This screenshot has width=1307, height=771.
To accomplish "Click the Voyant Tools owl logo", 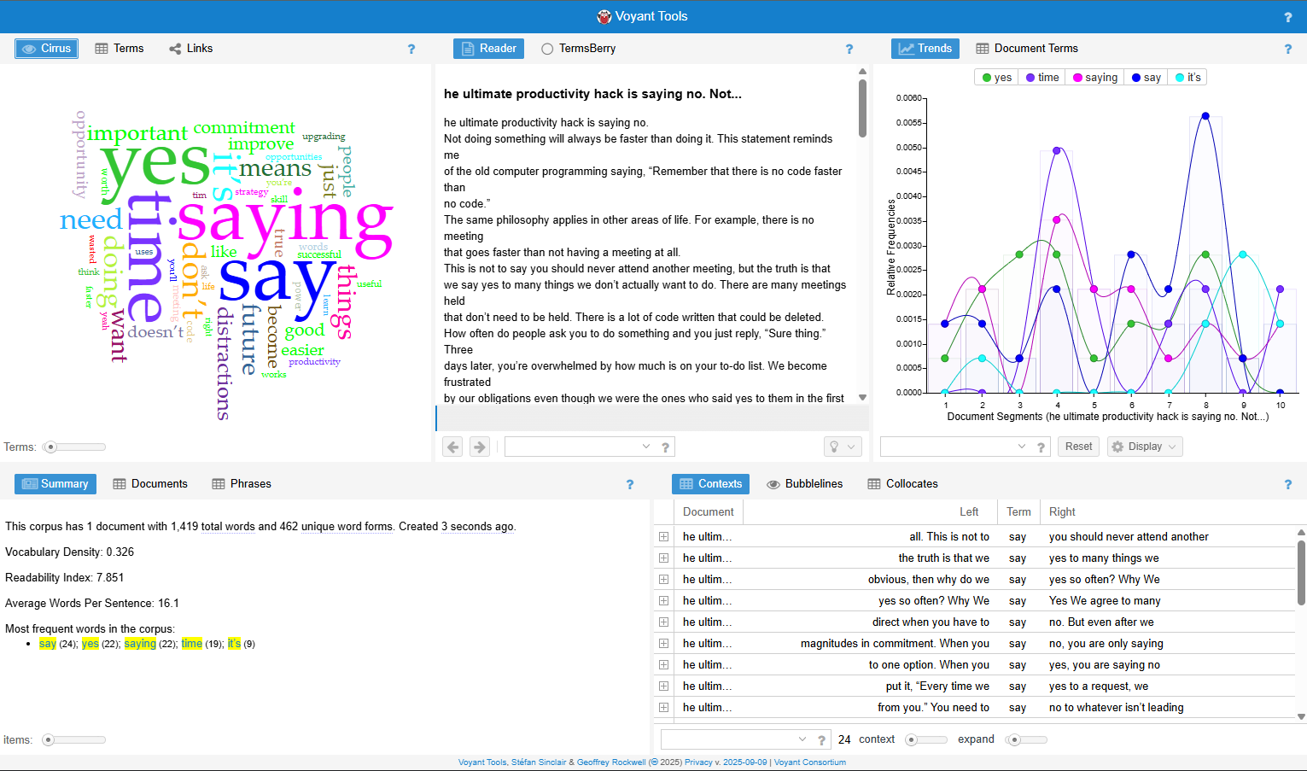I will pyautogui.click(x=604, y=16).
